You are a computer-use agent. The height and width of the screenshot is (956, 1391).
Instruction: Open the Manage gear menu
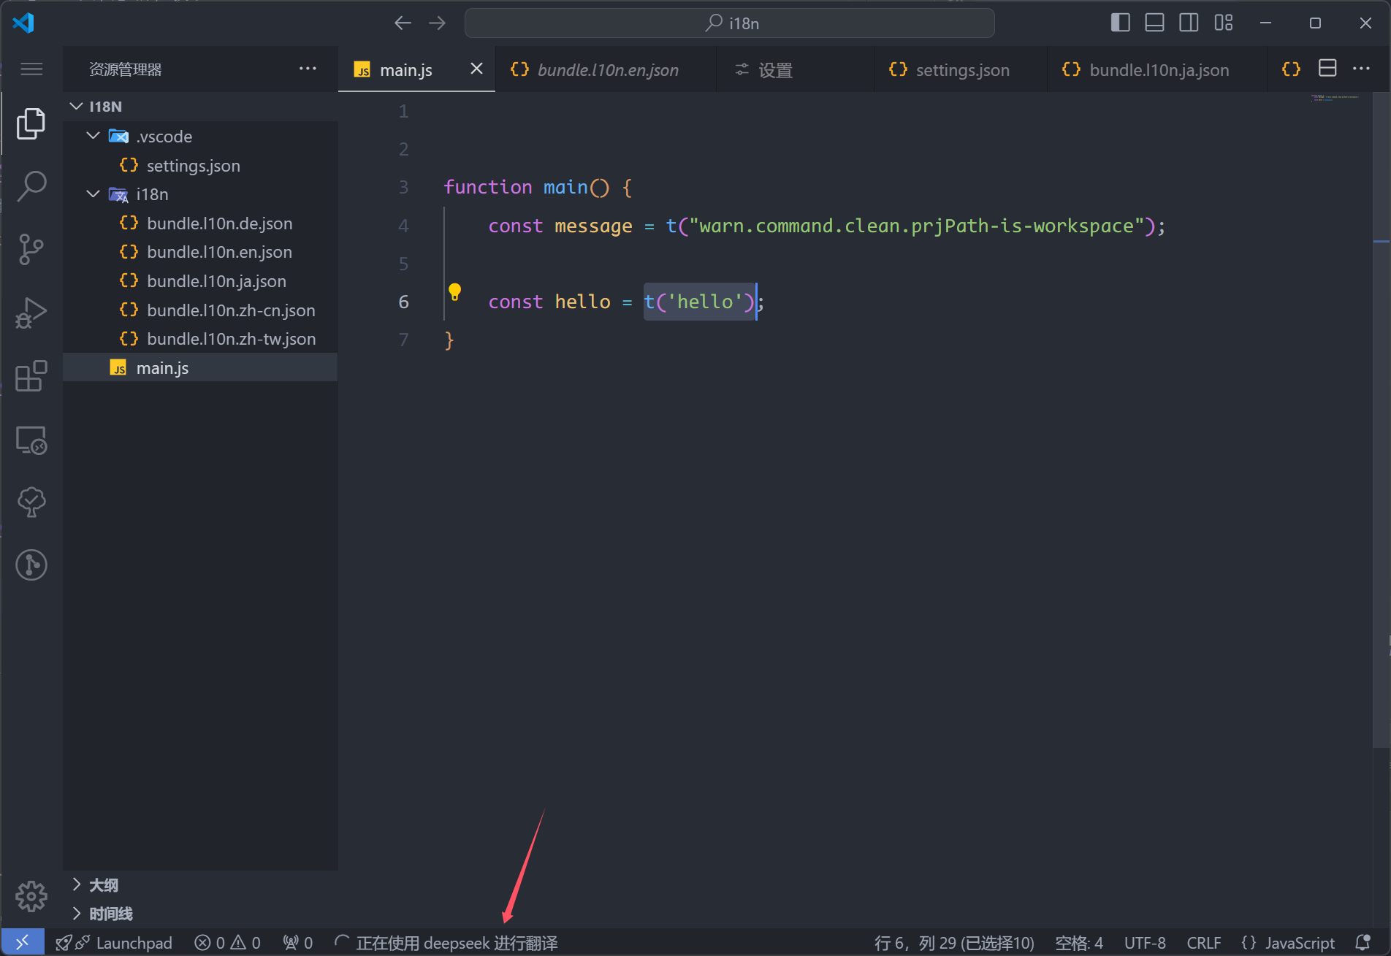click(x=31, y=896)
